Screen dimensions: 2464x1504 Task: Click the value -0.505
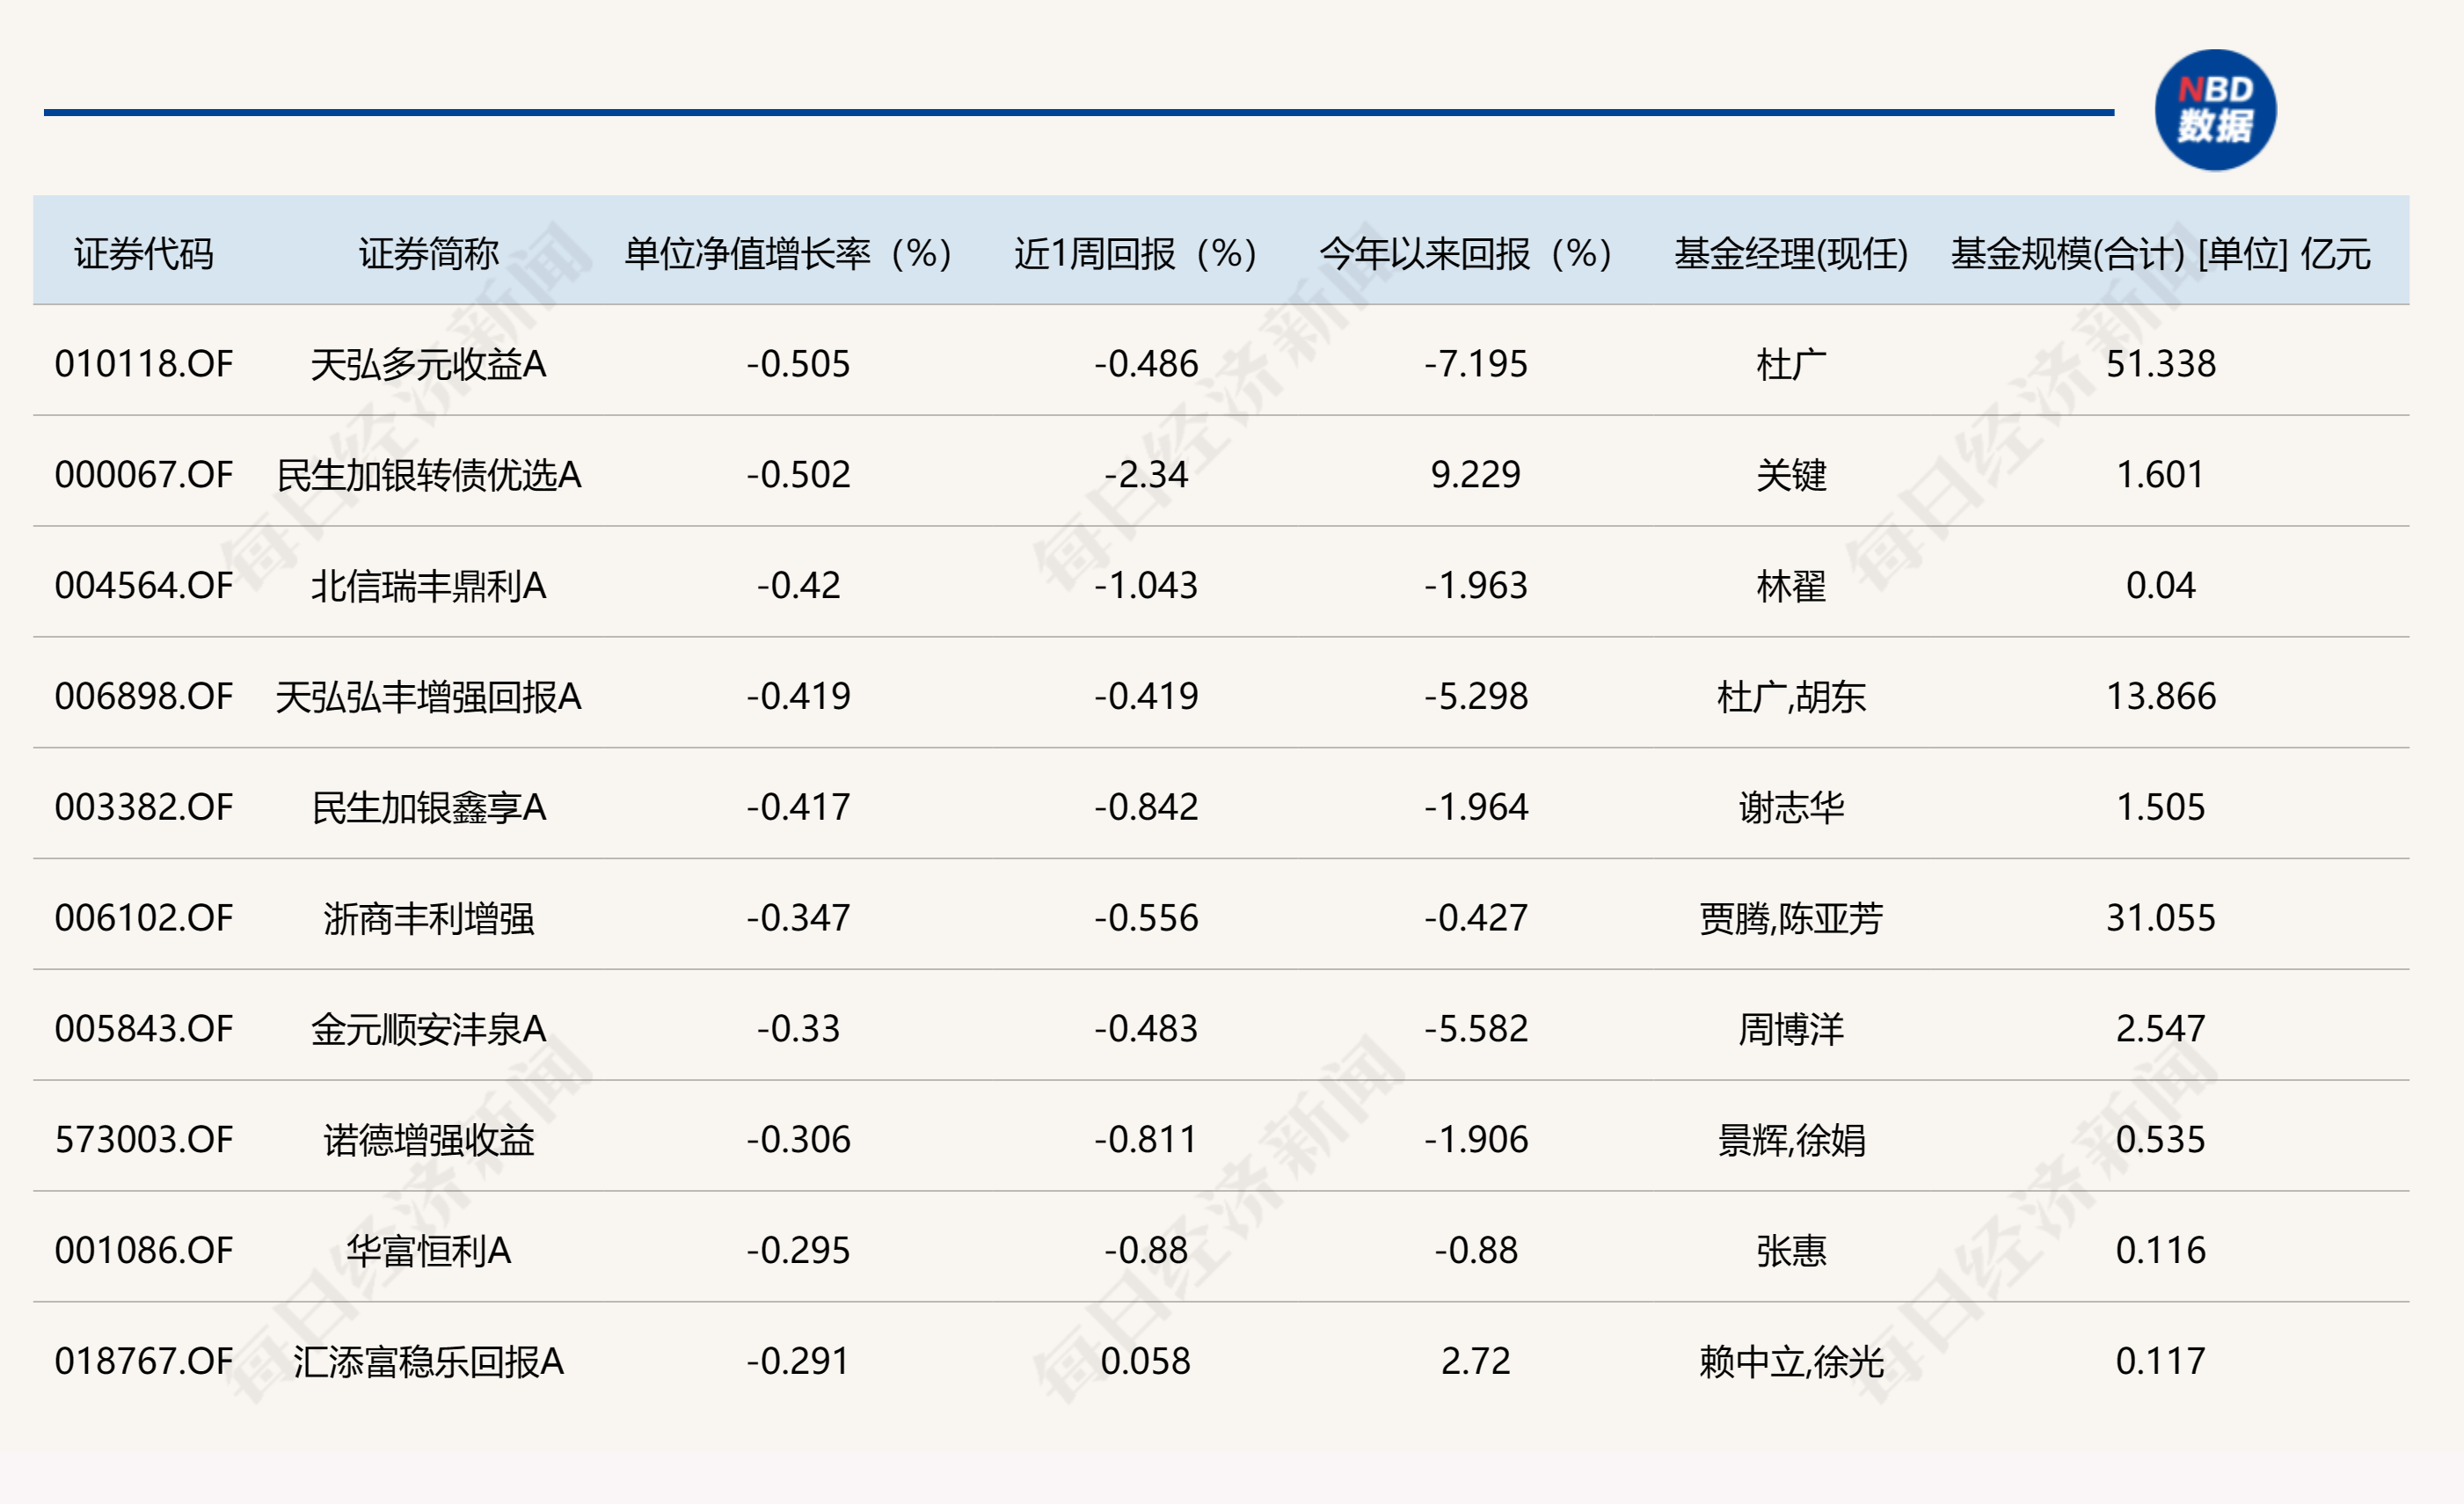coord(798,364)
